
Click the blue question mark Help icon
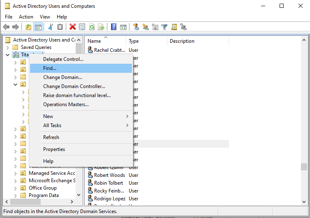[x=113, y=27]
